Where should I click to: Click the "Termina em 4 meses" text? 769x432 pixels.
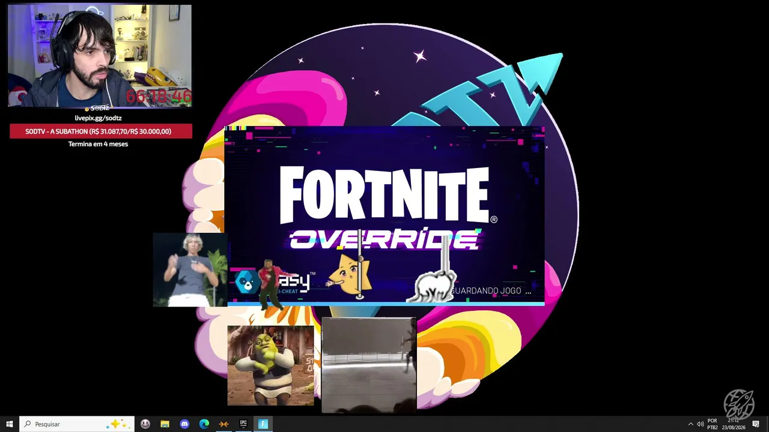pos(98,144)
